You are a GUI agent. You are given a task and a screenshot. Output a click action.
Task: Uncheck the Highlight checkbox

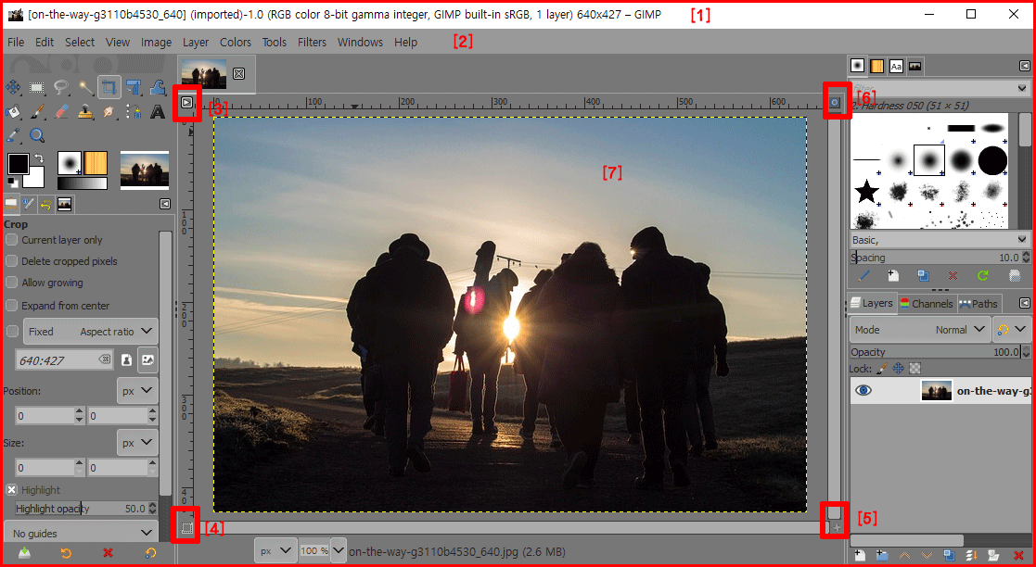[x=11, y=490]
